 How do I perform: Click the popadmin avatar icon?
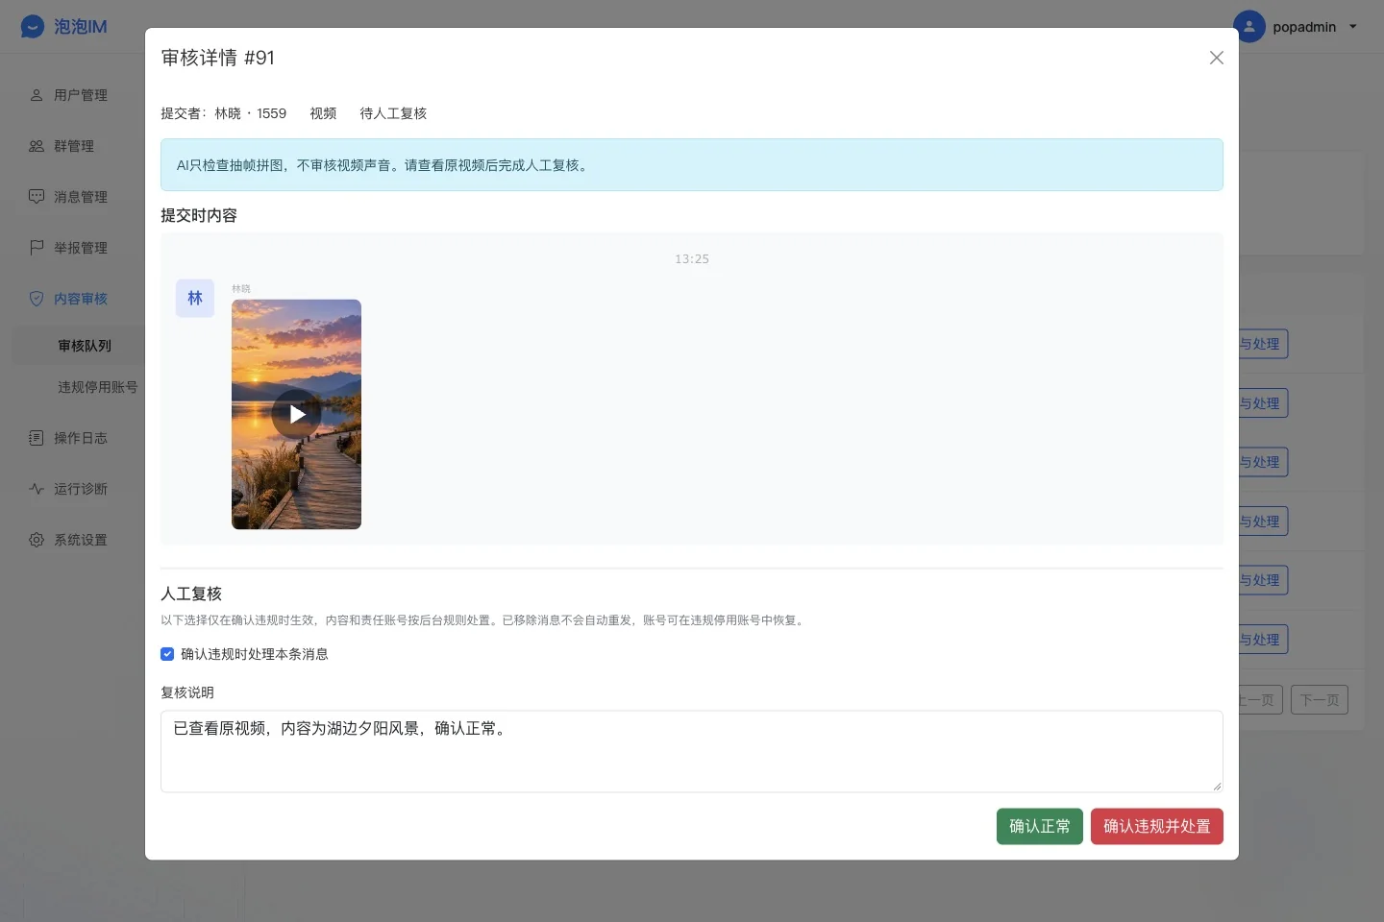[x=1248, y=27]
